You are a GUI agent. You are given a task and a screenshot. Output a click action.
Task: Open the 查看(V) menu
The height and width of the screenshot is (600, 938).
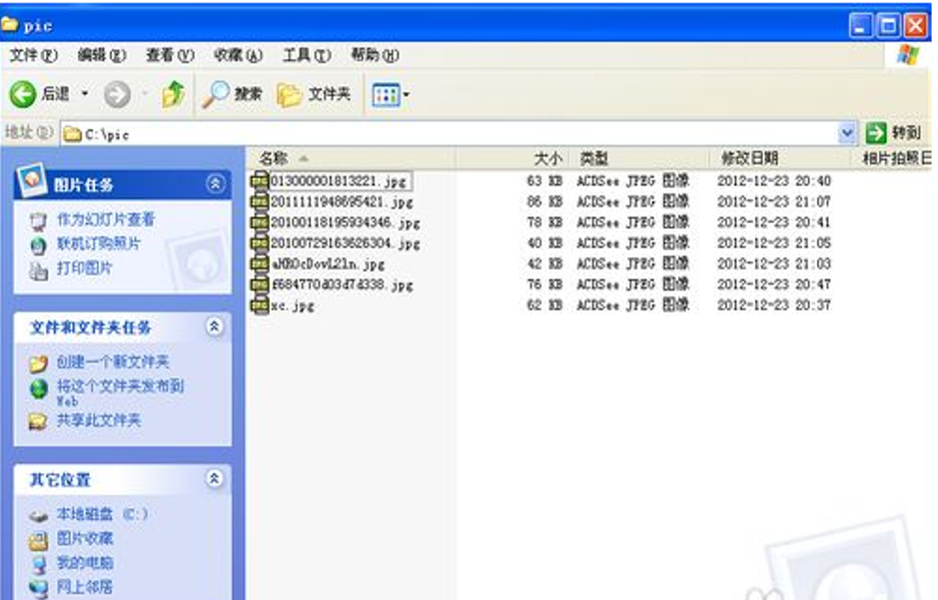click(x=170, y=55)
